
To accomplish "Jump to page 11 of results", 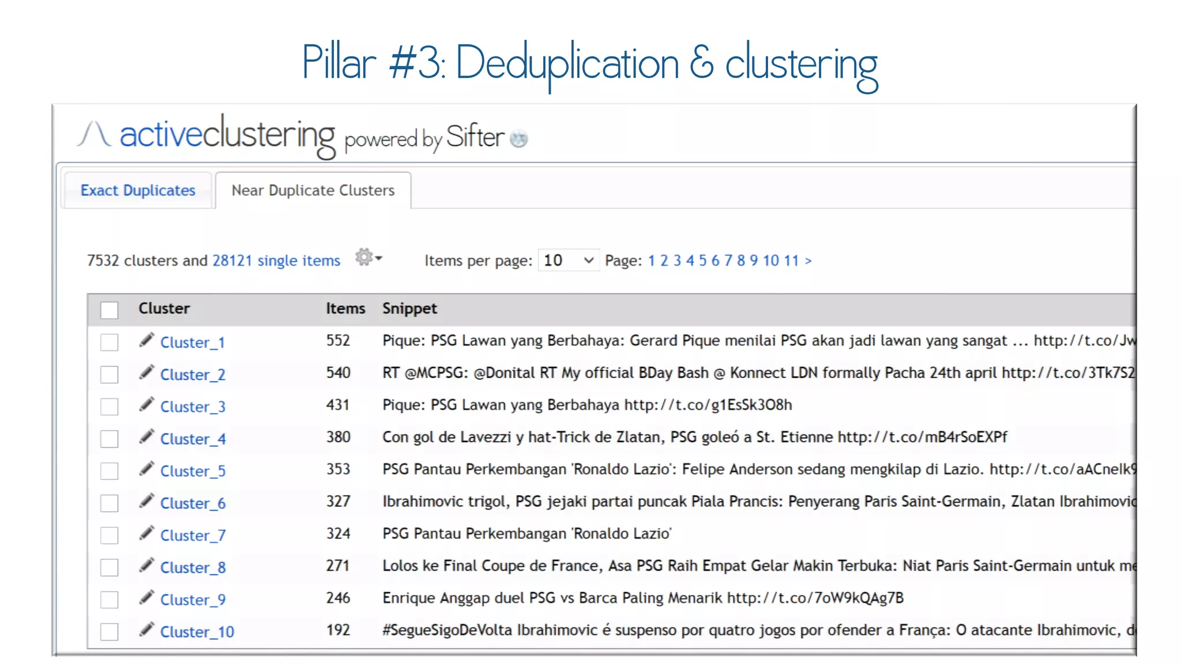I will 791,261.
